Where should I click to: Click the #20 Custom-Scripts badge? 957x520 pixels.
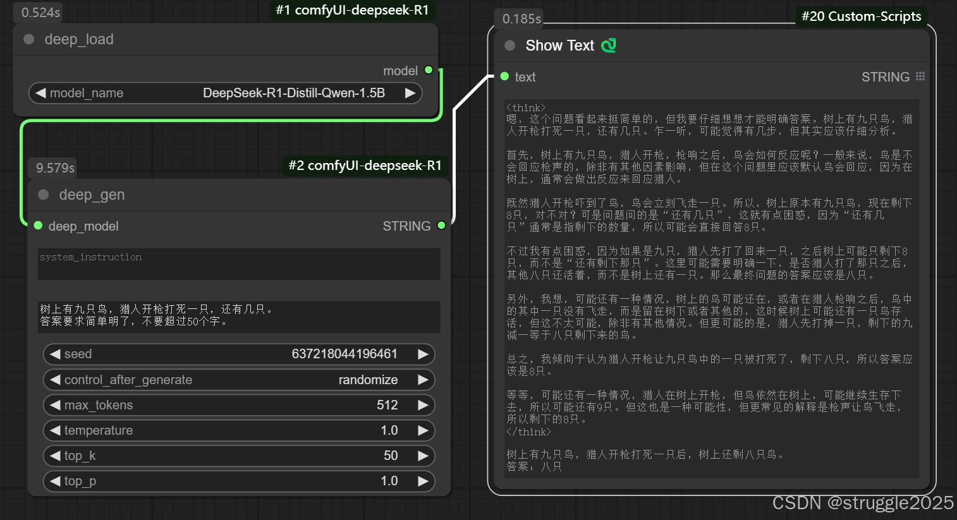click(861, 16)
